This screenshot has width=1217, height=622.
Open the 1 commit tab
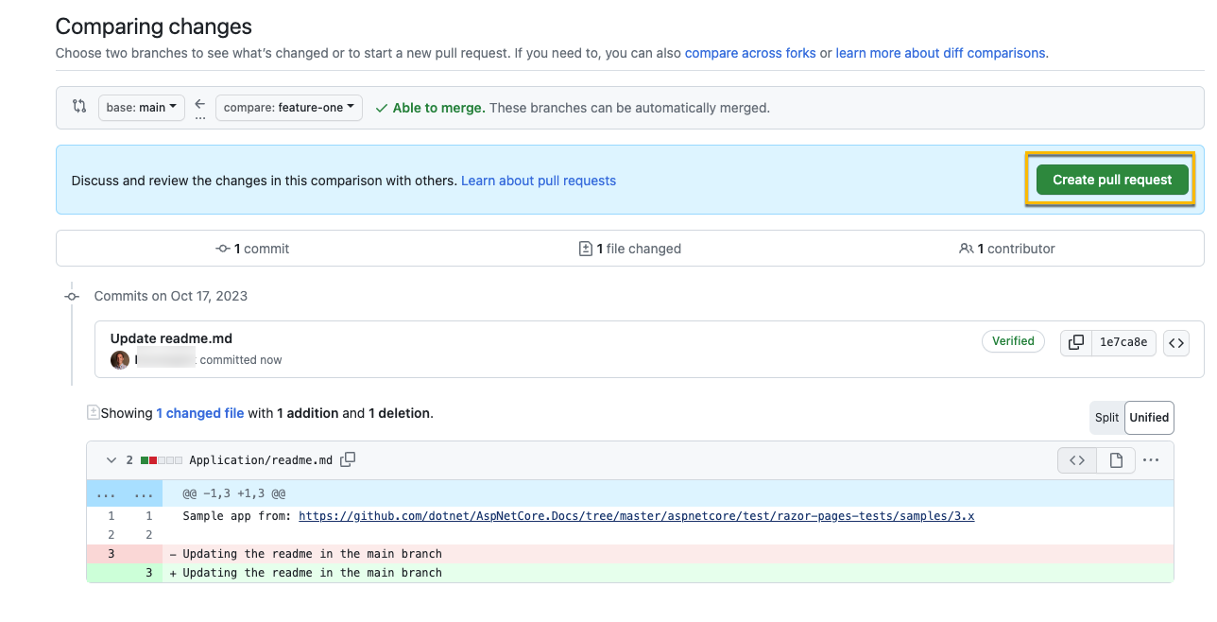click(252, 249)
